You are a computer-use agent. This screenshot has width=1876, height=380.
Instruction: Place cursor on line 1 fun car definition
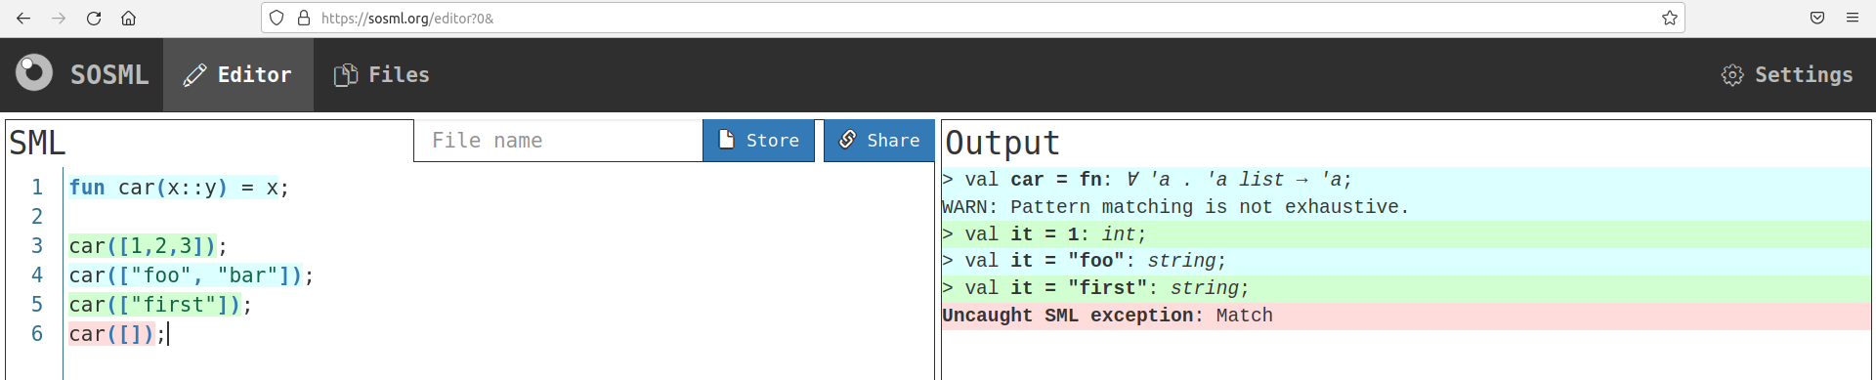[x=179, y=188]
